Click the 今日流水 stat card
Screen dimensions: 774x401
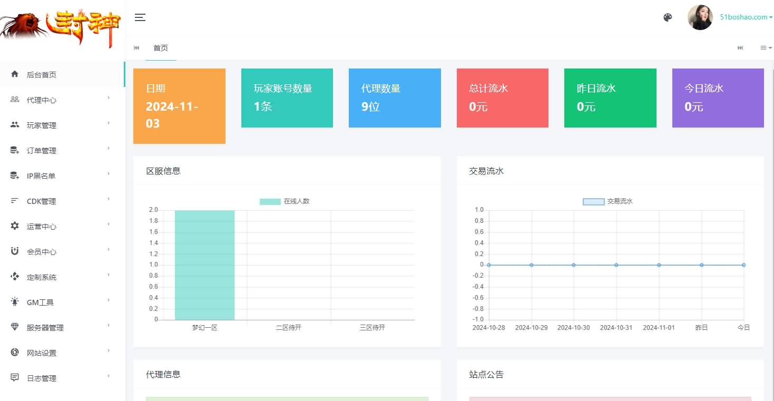pos(718,98)
